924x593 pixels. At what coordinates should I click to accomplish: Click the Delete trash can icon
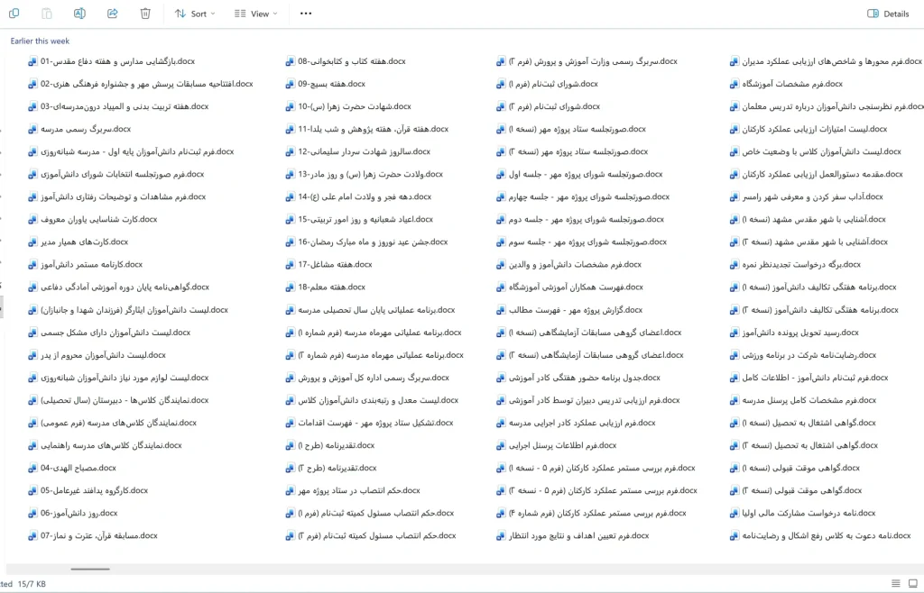point(145,13)
